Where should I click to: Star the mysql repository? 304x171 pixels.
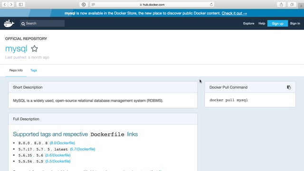[35, 48]
